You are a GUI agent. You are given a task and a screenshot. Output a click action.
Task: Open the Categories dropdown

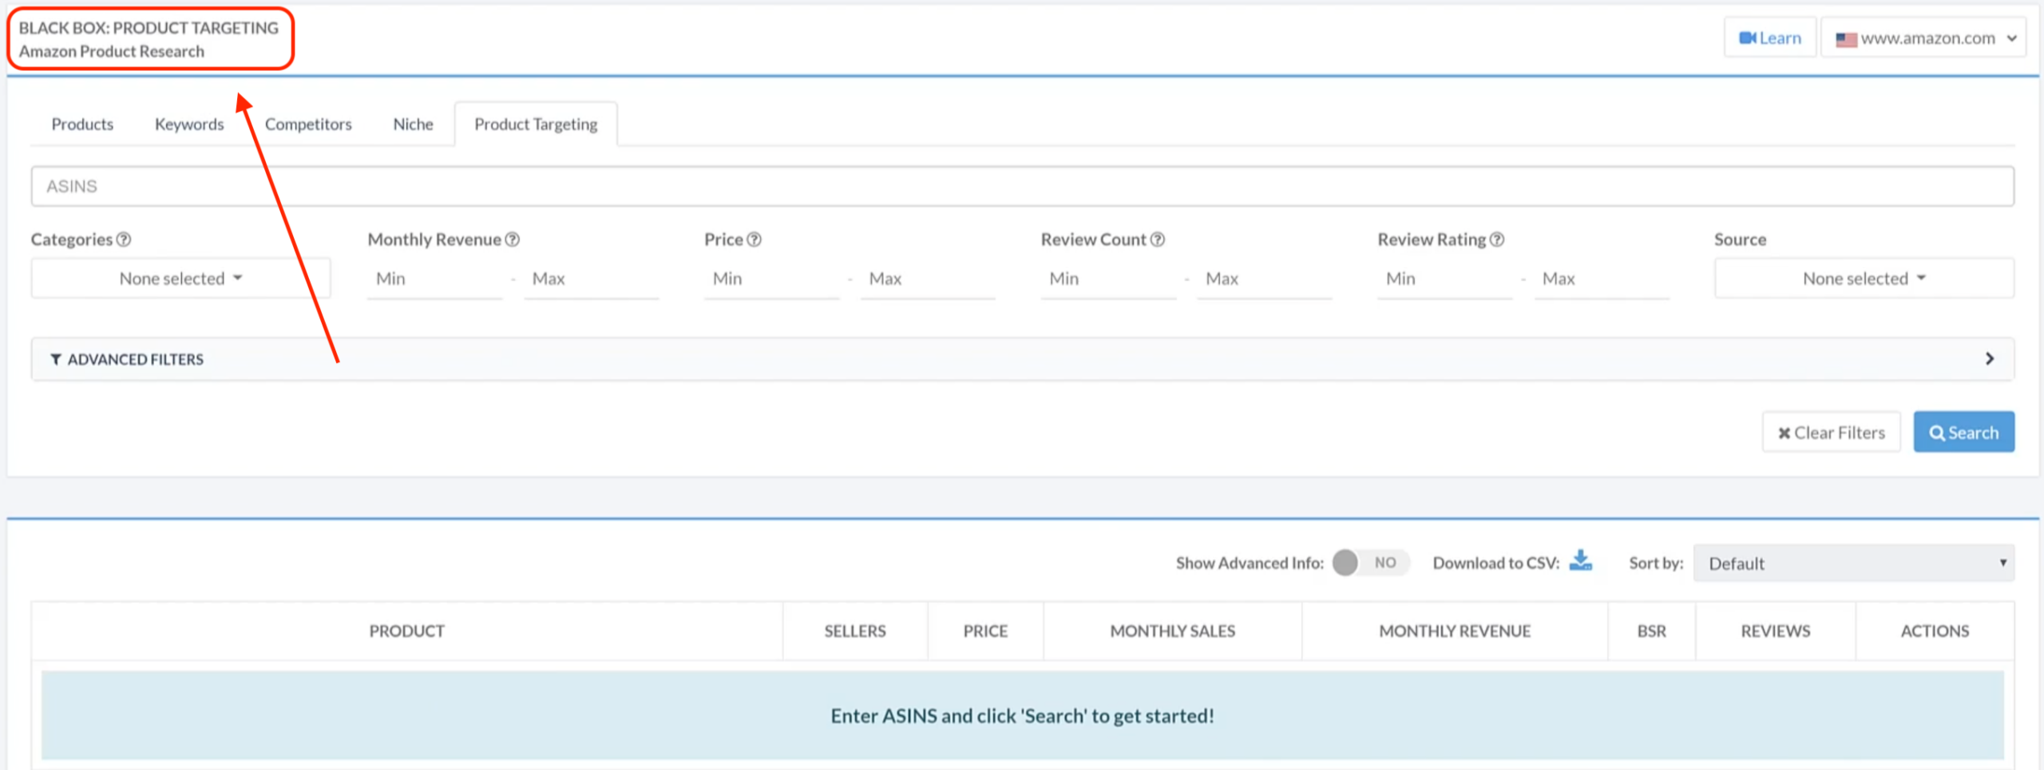(x=180, y=278)
